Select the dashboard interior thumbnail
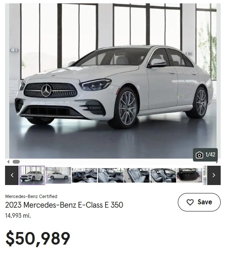The height and width of the screenshot is (253, 227). point(84,175)
